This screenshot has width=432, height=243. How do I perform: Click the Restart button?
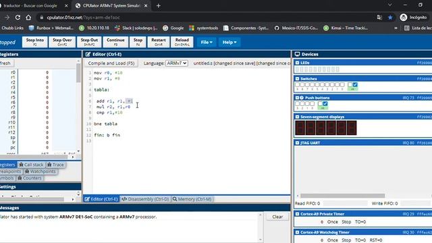(159, 42)
